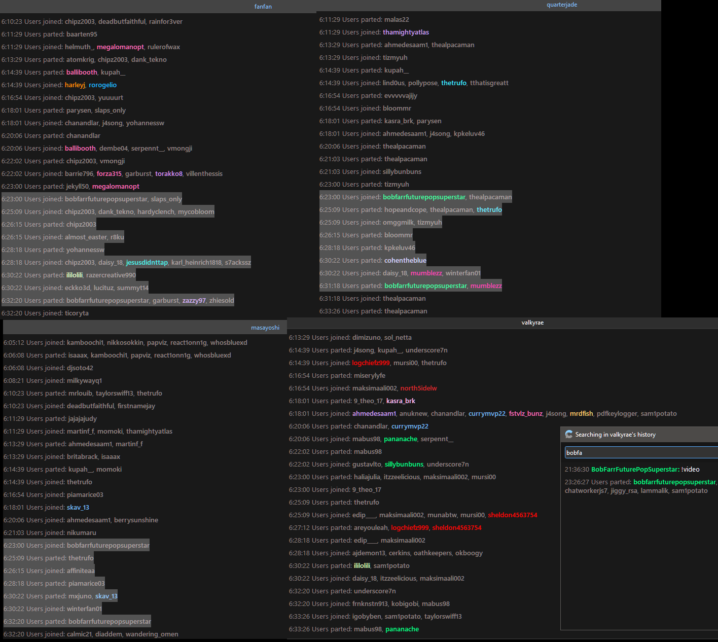Image resolution: width=718 pixels, height=642 pixels.
Task: Click 'jiggy_rsa' in search results popup
Action: pyautogui.click(x=624, y=491)
